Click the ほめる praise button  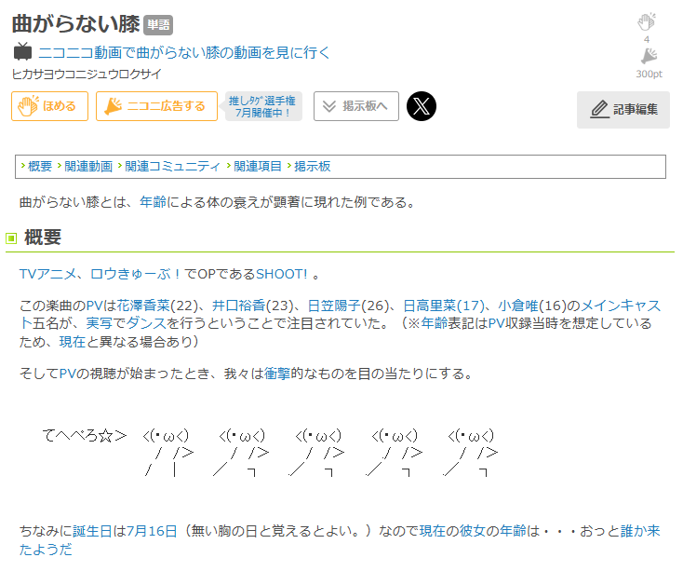[x=49, y=106]
